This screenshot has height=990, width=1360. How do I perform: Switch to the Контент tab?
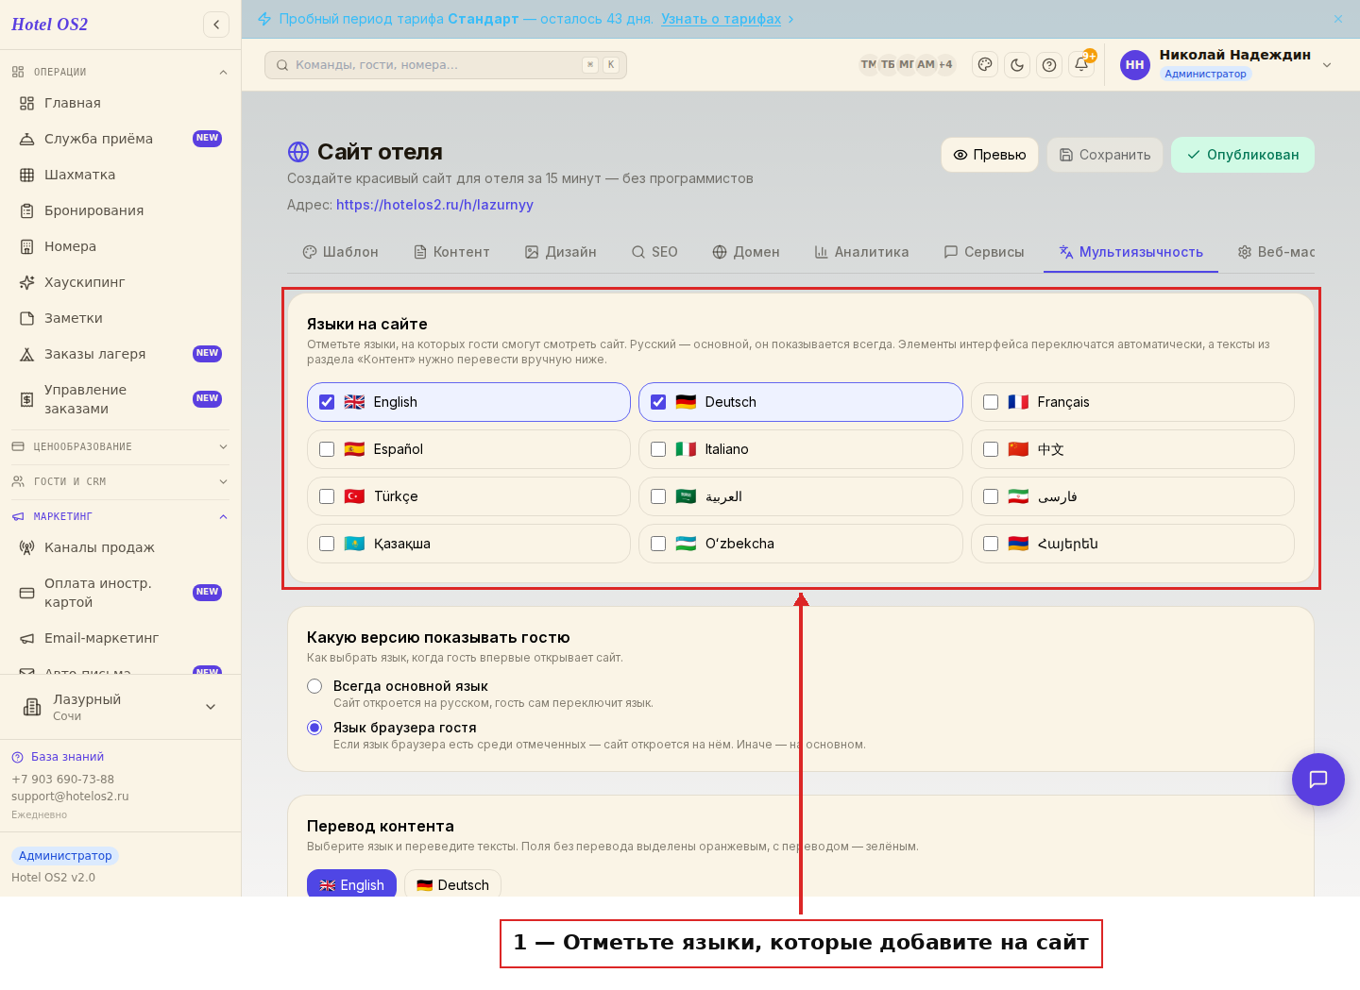(x=451, y=252)
